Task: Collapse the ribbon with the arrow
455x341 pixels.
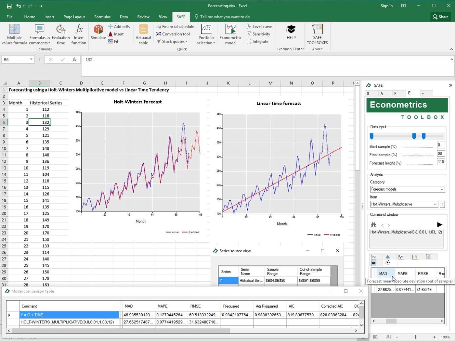Action: (451, 49)
